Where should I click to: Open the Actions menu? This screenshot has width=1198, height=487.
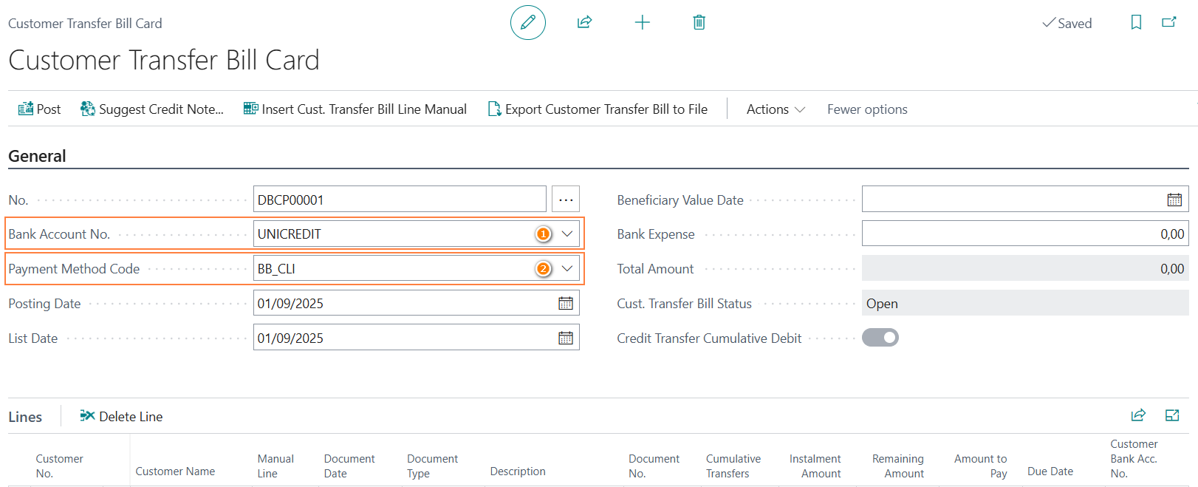776,109
